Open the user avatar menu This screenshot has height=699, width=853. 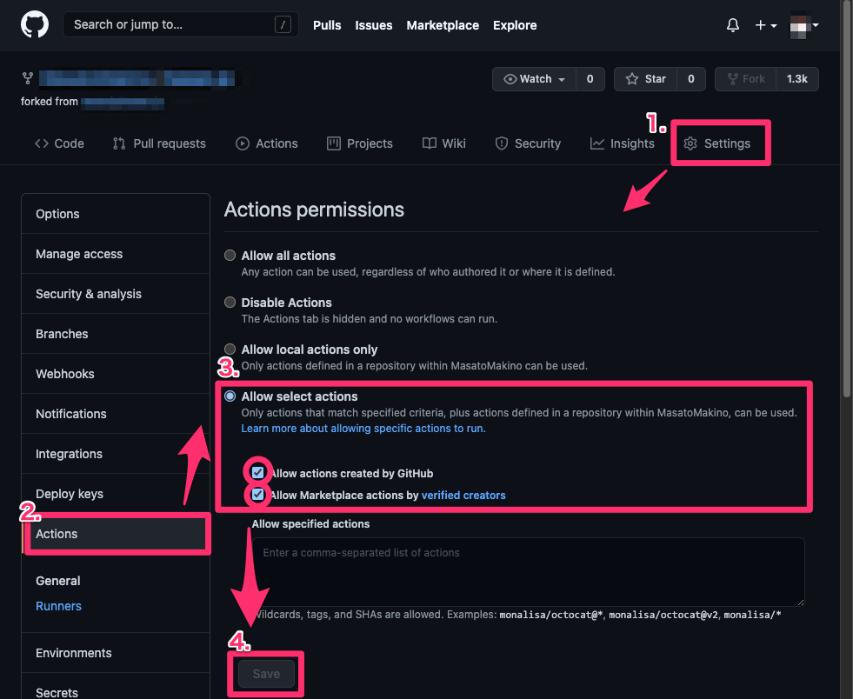click(804, 25)
